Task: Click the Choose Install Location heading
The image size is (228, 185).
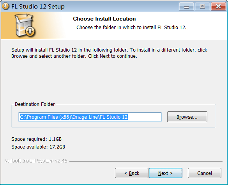Action: [x=104, y=19]
